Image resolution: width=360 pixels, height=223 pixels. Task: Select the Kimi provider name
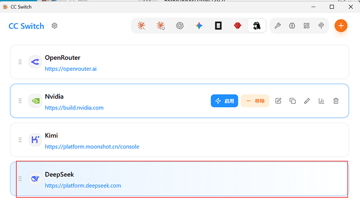pos(51,135)
